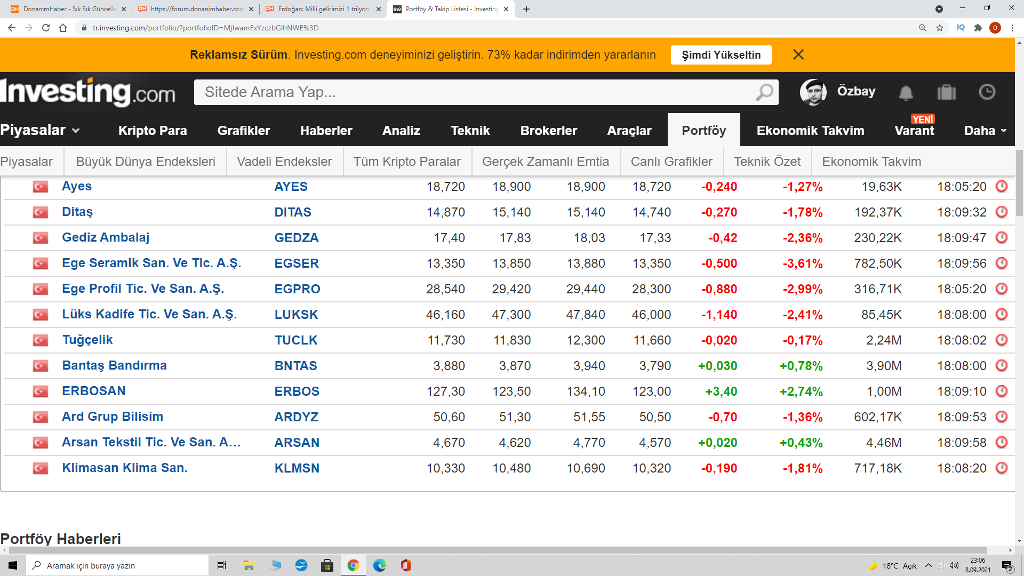Open Büyük Dünya Endeksleri submenu link
Viewport: 1024px width, 576px height.
pos(146,162)
